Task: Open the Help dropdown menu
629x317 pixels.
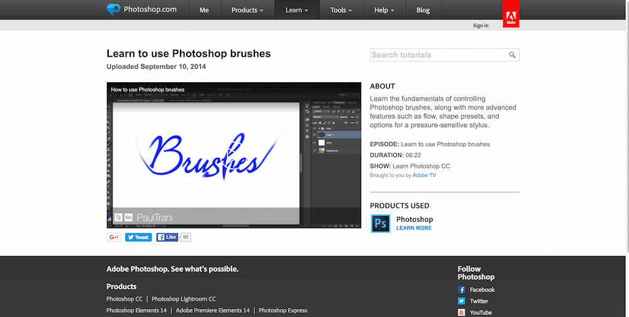Action: tap(385, 10)
